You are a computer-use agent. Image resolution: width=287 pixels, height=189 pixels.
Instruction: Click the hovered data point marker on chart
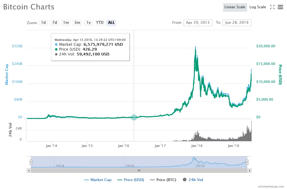tap(134, 117)
